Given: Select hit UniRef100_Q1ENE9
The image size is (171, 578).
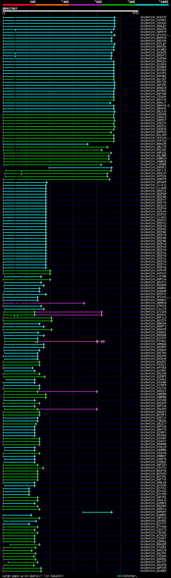Looking at the screenshot, I should [x=153, y=67].
